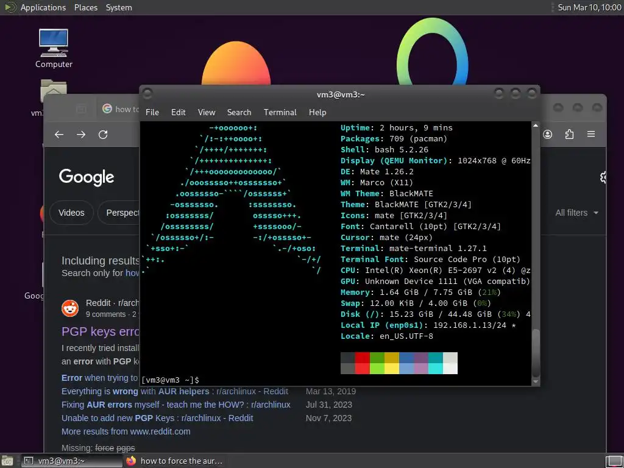Click the MATE logo in top panel
This screenshot has height=468, width=624.
point(9,7)
